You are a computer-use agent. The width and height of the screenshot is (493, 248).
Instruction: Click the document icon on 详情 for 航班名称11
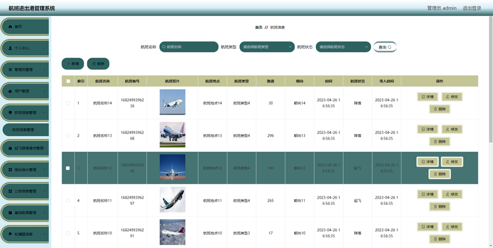pos(423,194)
